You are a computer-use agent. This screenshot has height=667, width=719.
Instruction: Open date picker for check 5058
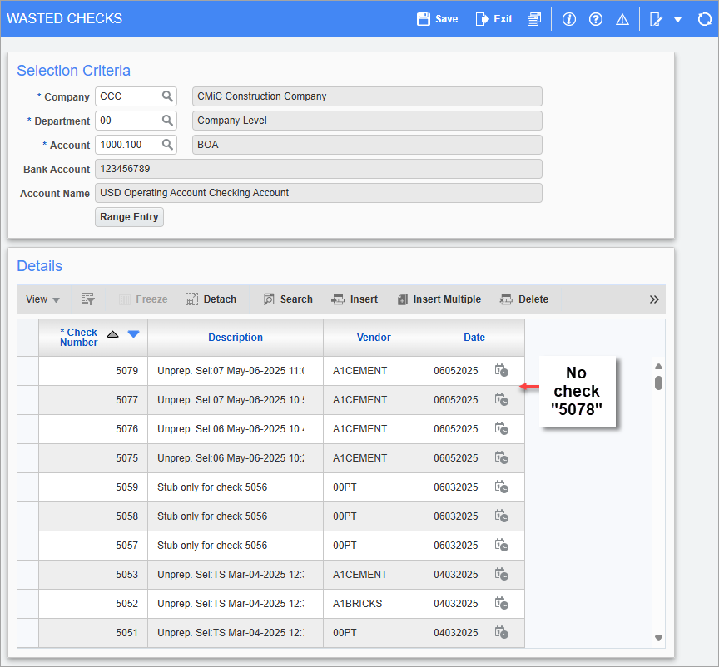point(501,516)
